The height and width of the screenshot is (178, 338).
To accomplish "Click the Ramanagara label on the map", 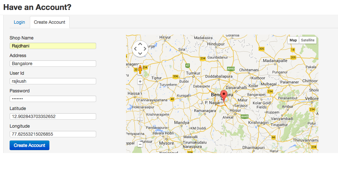I will (x=205, y=111).
